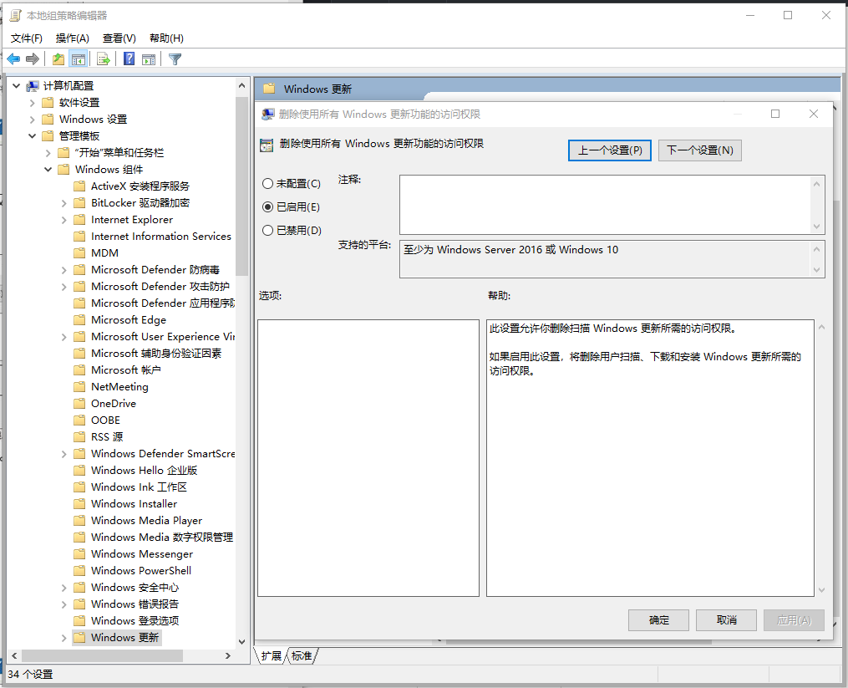Screen dimensions: 848x688
Task: Maximize the policy setting dialog
Action: (775, 114)
